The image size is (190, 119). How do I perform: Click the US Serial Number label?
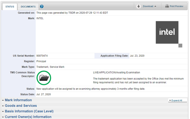coord(24,56)
